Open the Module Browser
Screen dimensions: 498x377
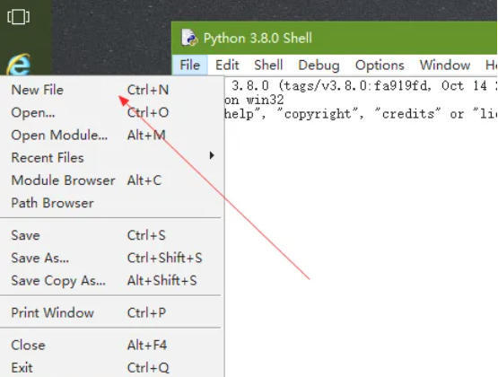111,180
